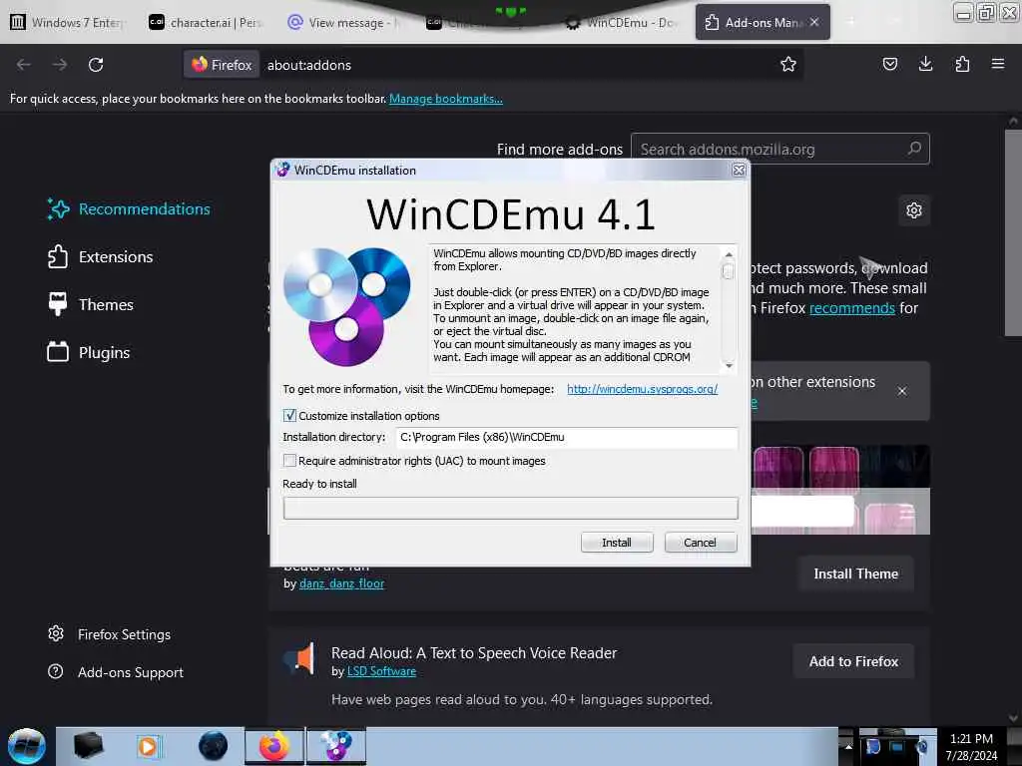The height and width of the screenshot is (766, 1022).
Task: Cancel the WinCDEmu installation
Action: pyautogui.click(x=700, y=542)
